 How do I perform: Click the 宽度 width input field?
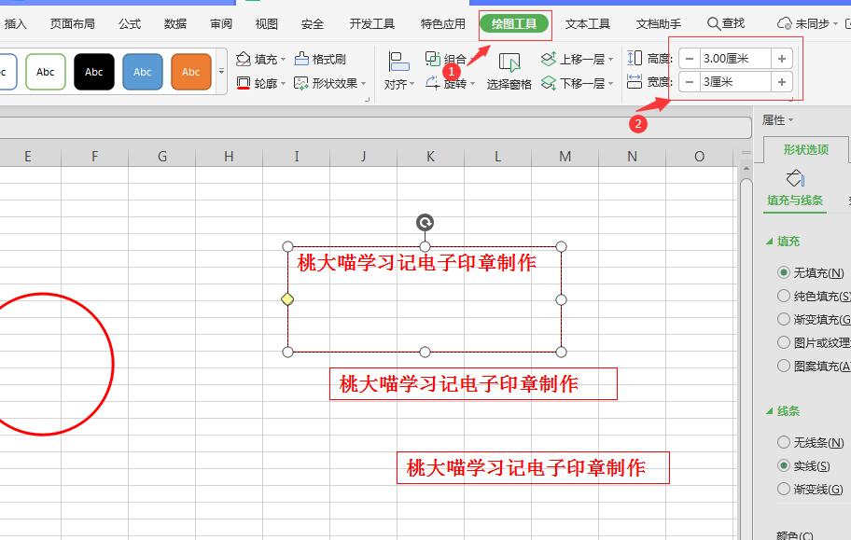(735, 82)
